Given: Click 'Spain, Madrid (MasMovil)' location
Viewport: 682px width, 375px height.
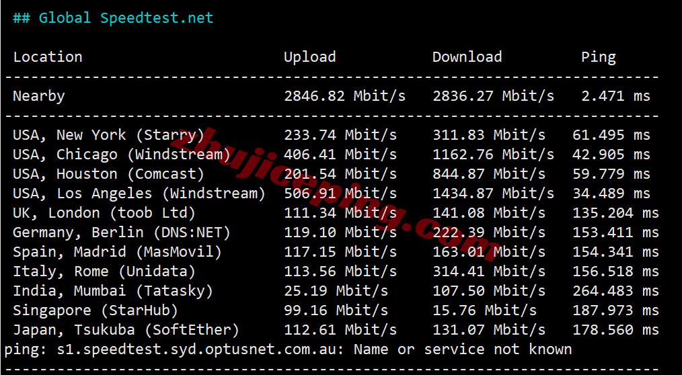Looking at the screenshot, I should [x=118, y=252].
